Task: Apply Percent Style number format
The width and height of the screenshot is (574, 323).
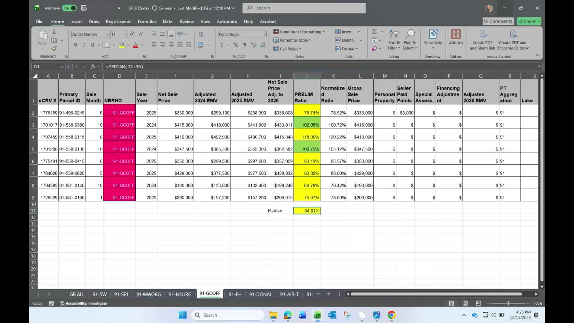Action: point(236,45)
